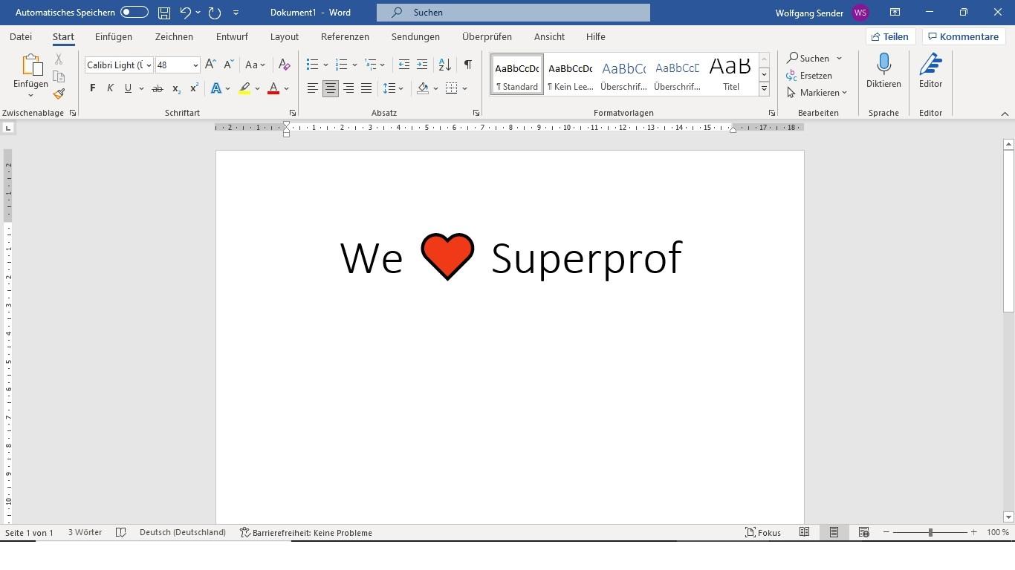Click the vertical scrollbar thumb
This screenshot has width=1015, height=570.
tap(1008, 231)
